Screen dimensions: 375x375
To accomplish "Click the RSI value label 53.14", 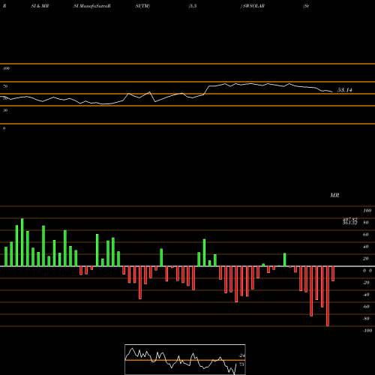I will pyautogui.click(x=345, y=90).
